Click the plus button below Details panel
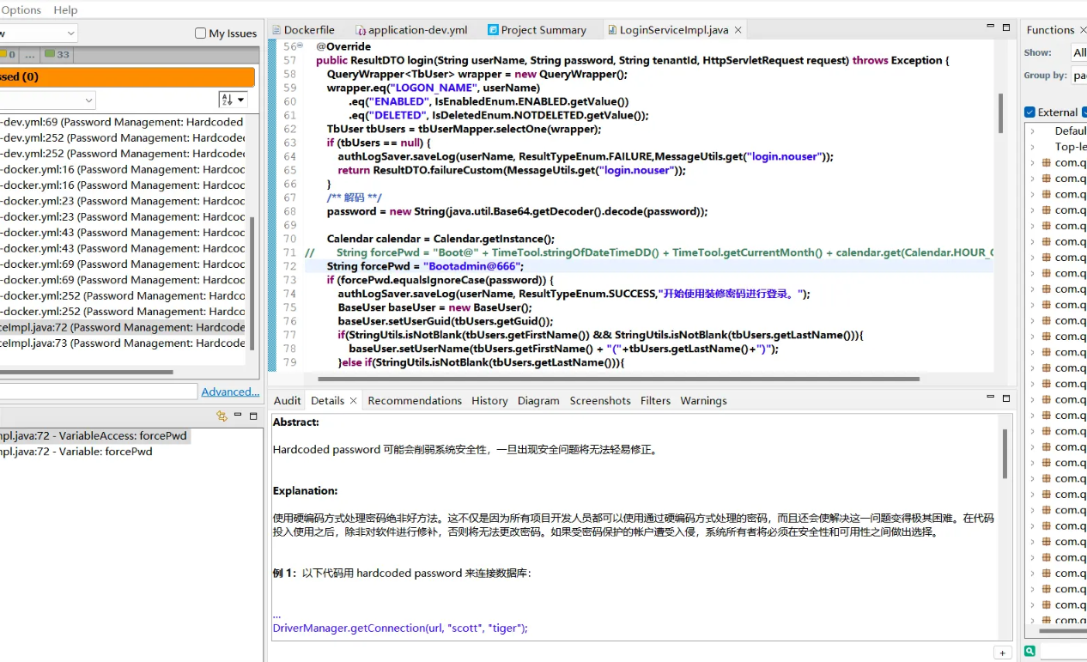This screenshot has height=662, width=1087. click(1002, 653)
